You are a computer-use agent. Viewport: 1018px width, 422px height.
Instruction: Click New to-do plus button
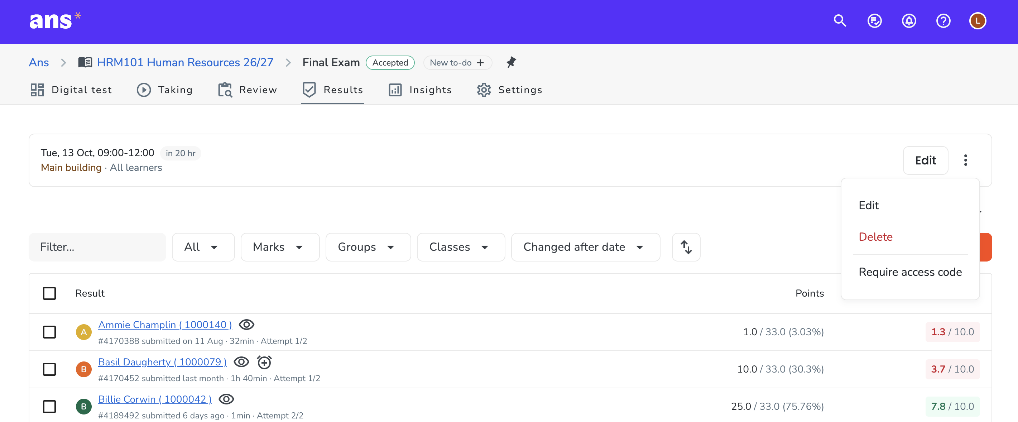(457, 62)
